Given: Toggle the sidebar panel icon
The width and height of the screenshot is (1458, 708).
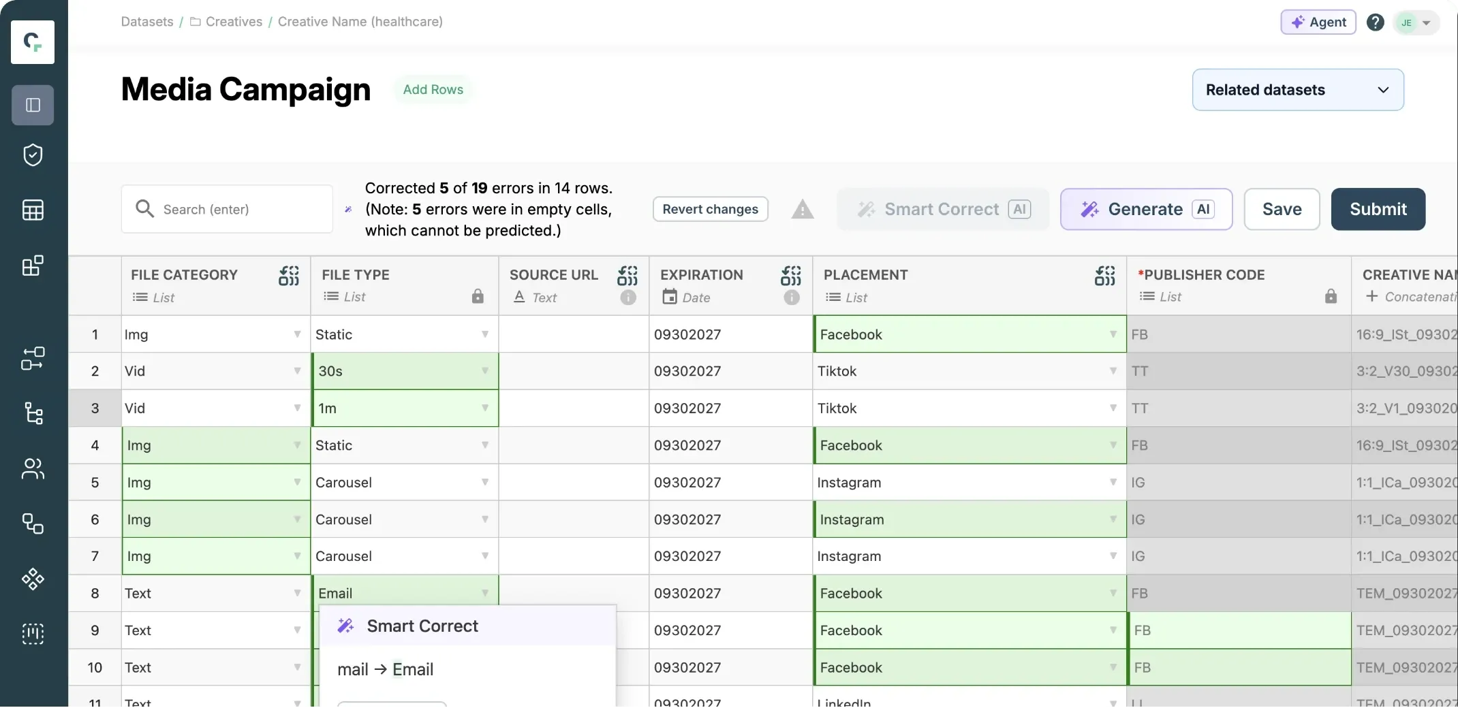Looking at the screenshot, I should click(33, 105).
